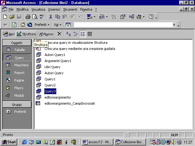Open Print Preview magnifier icon

[x=35, y=17]
